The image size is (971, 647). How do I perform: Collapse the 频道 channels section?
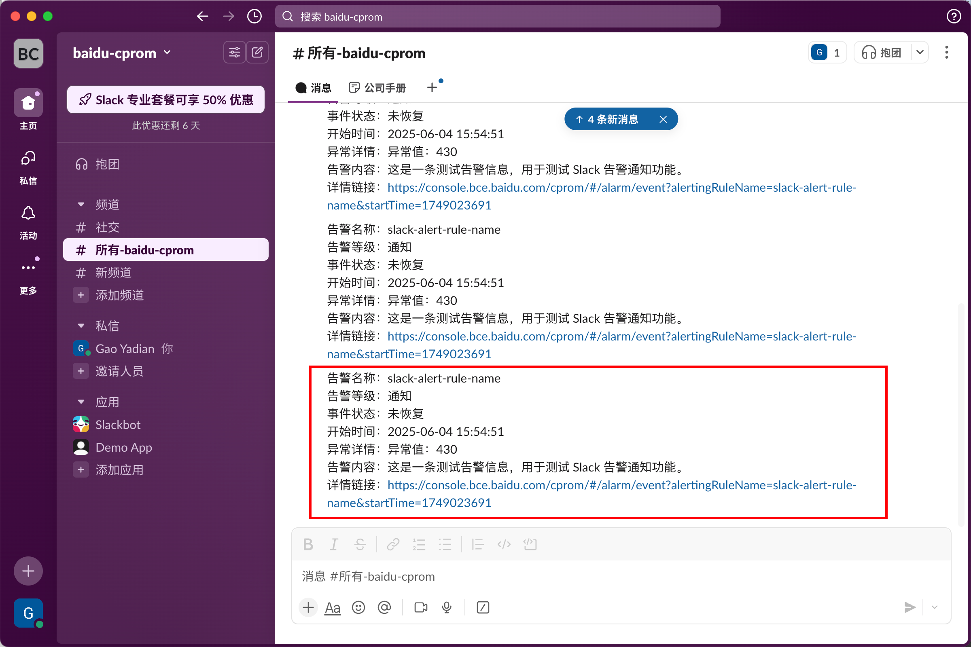[x=81, y=205]
